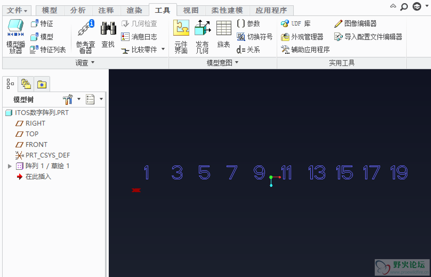The image size is (431, 277).
Task: Click the 特征 feature info icon
Action: click(42, 24)
